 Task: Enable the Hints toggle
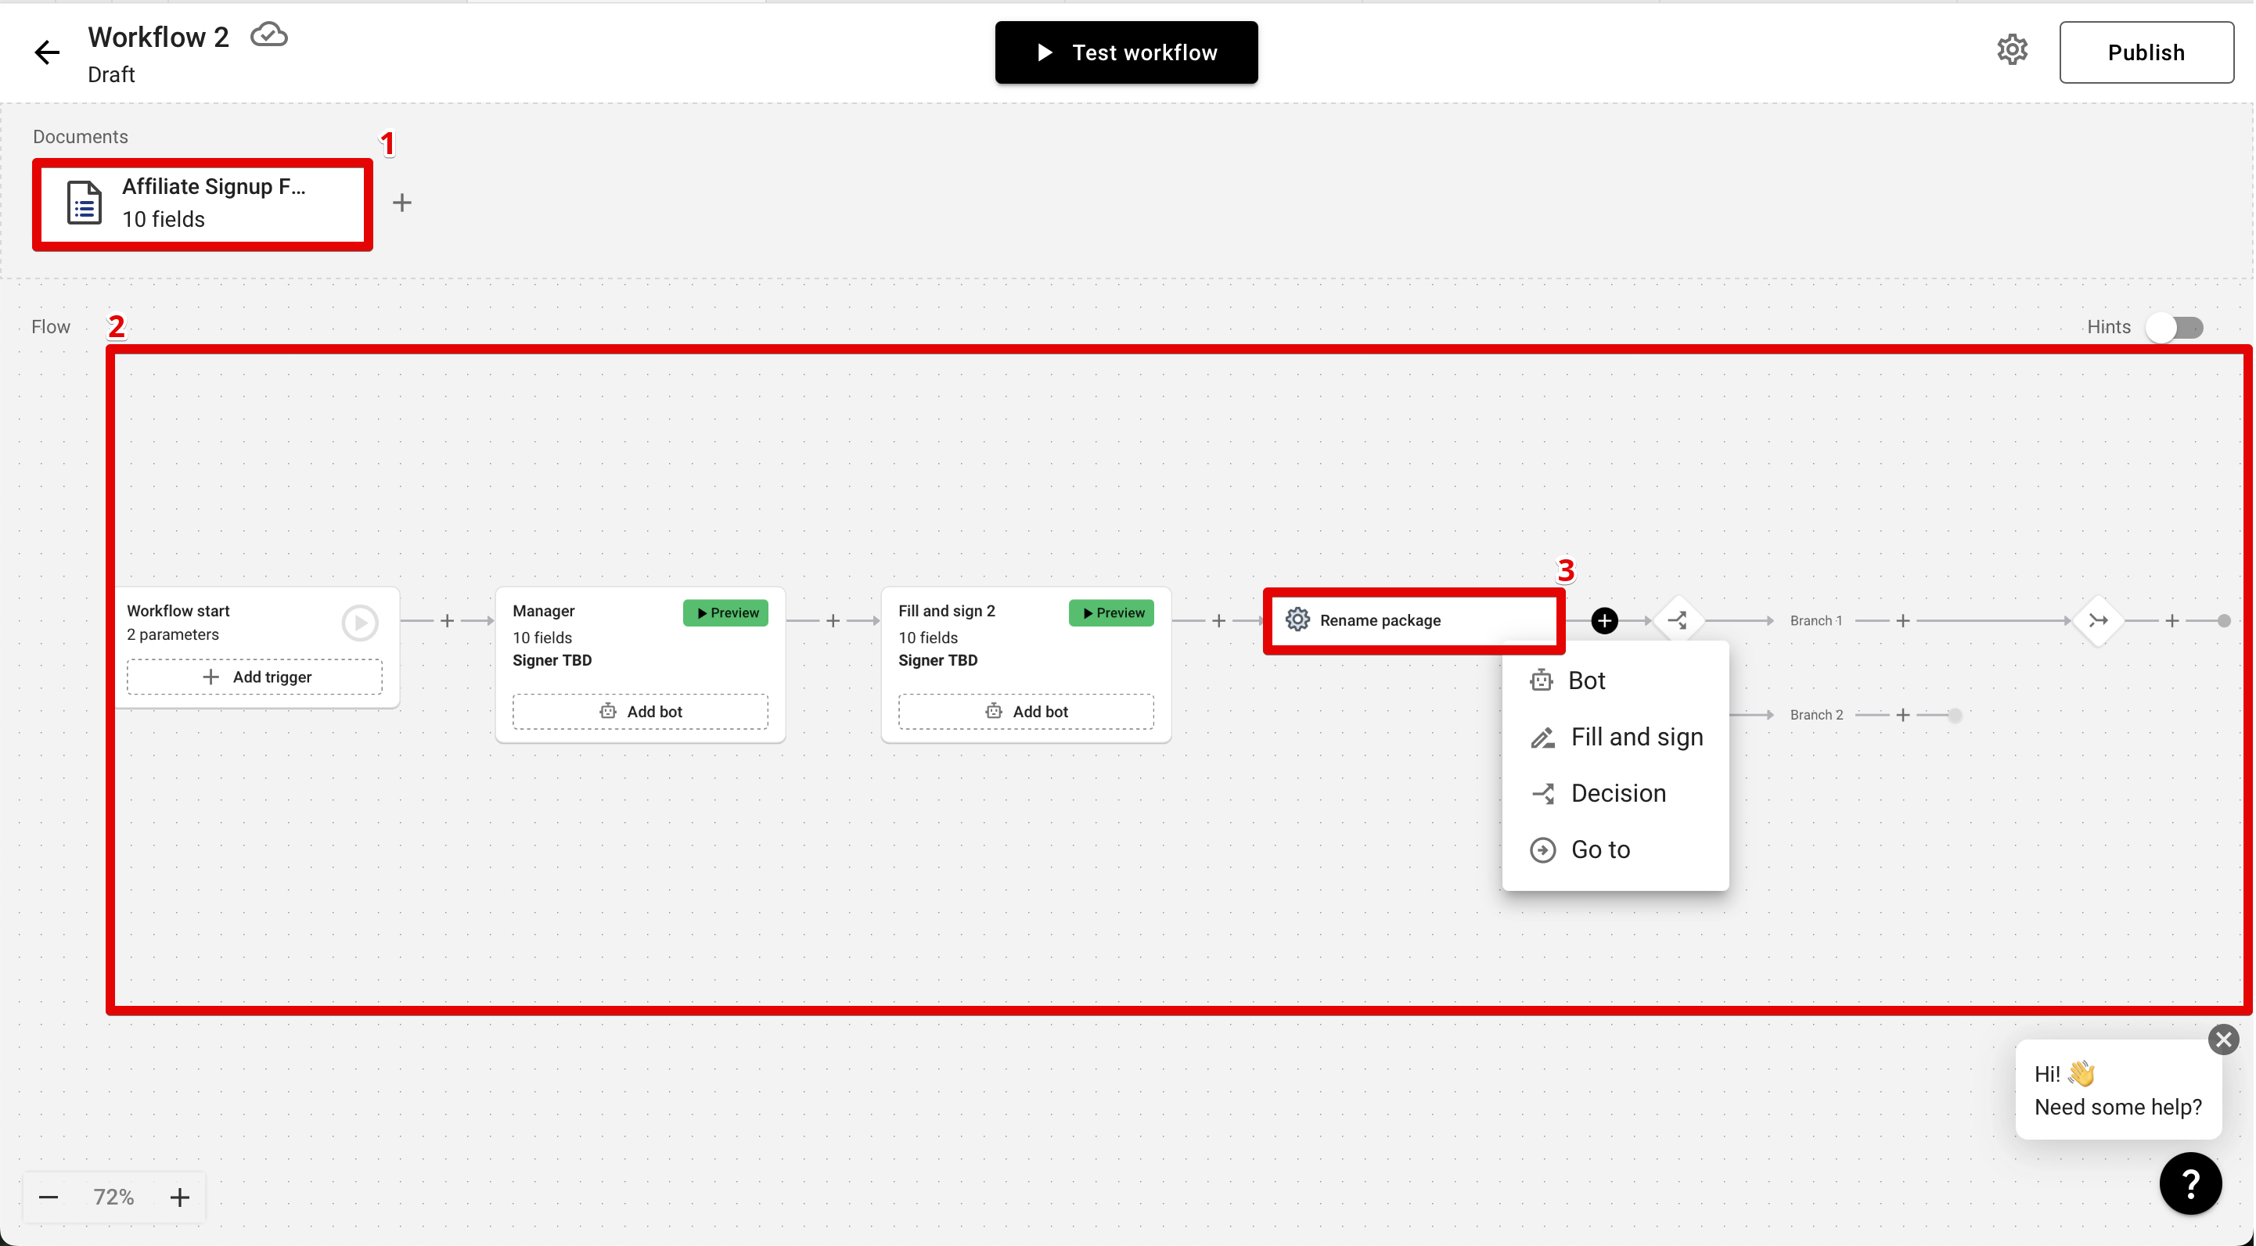[x=2175, y=327]
